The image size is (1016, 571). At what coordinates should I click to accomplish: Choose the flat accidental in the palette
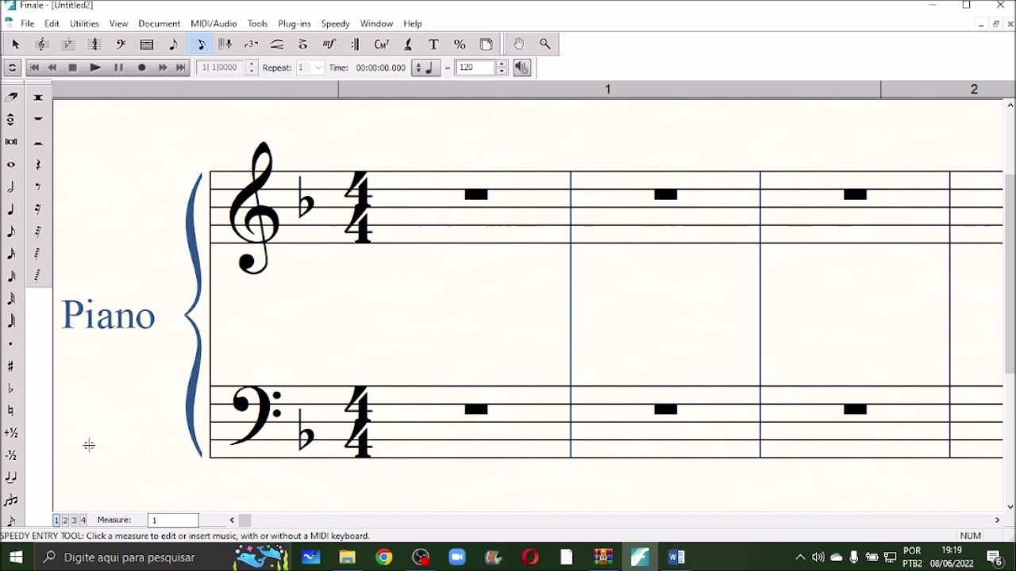(11, 388)
